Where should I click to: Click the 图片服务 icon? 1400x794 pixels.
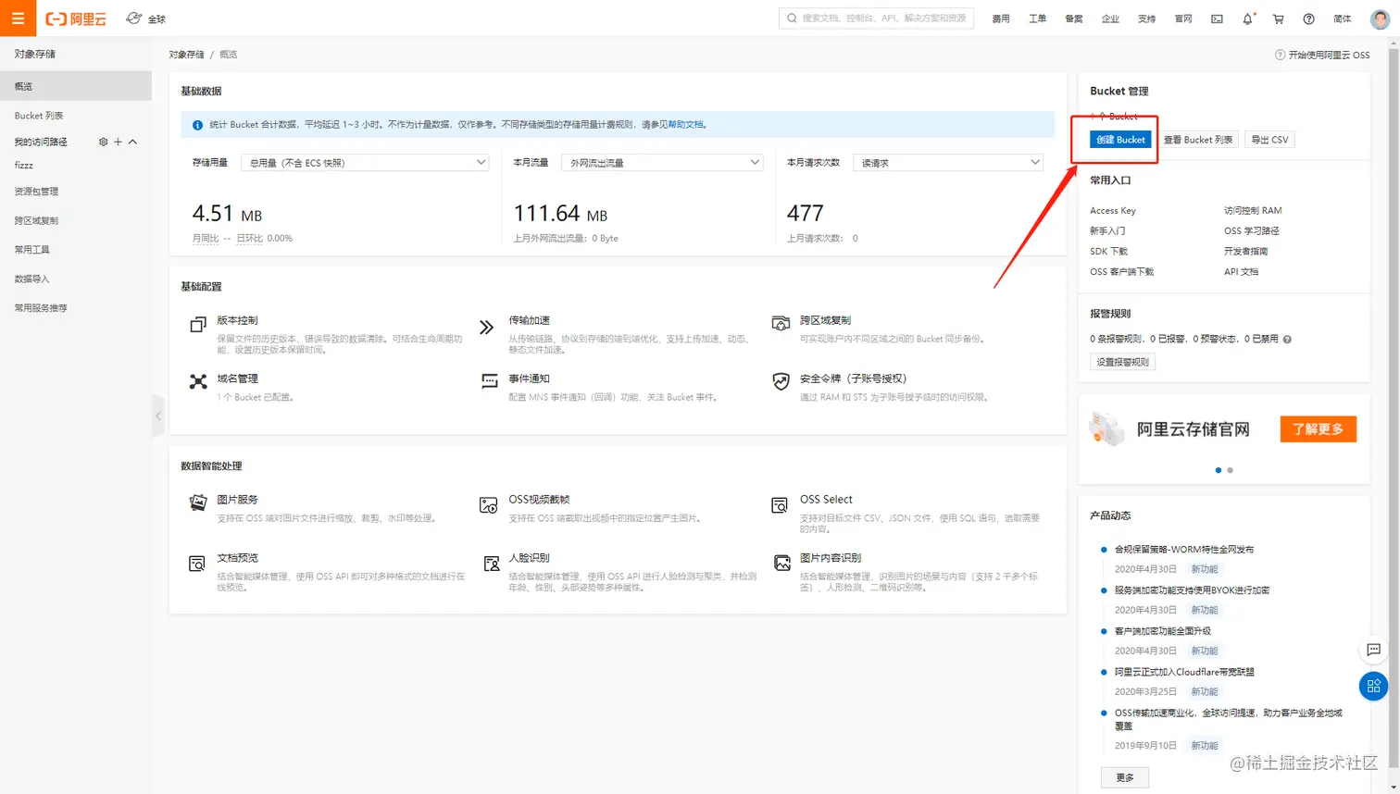click(x=197, y=502)
